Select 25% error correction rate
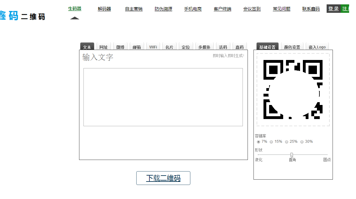The height and width of the screenshot is (199, 356). click(287, 142)
